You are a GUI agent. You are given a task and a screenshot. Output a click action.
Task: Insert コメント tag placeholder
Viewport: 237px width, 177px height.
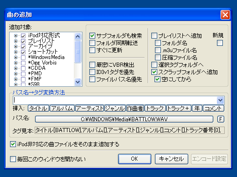(x=213, y=108)
